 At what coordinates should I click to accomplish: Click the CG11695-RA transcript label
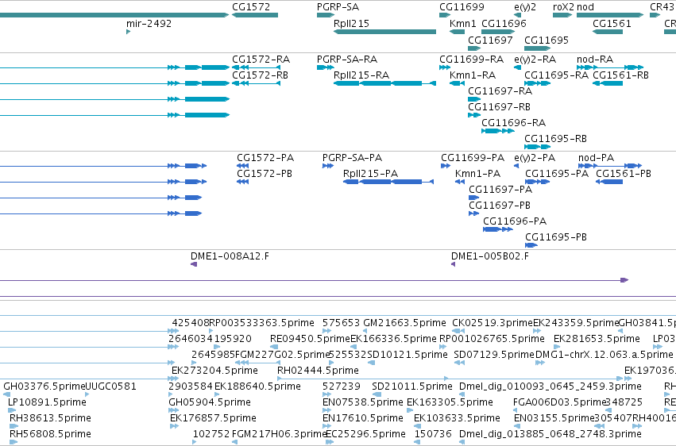556,75
